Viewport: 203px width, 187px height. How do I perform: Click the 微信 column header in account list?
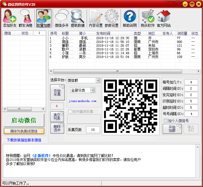coord(11,33)
